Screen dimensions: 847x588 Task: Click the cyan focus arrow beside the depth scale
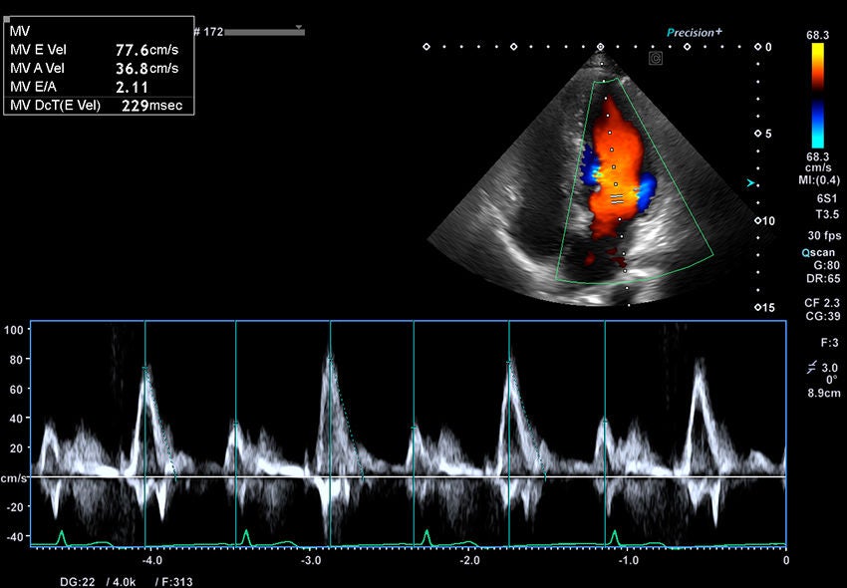(751, 183)
